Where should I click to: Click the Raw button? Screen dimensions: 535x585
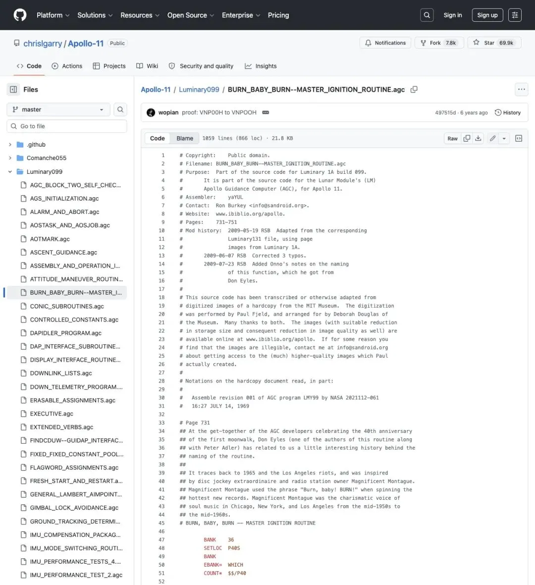[x=452, y=138]
